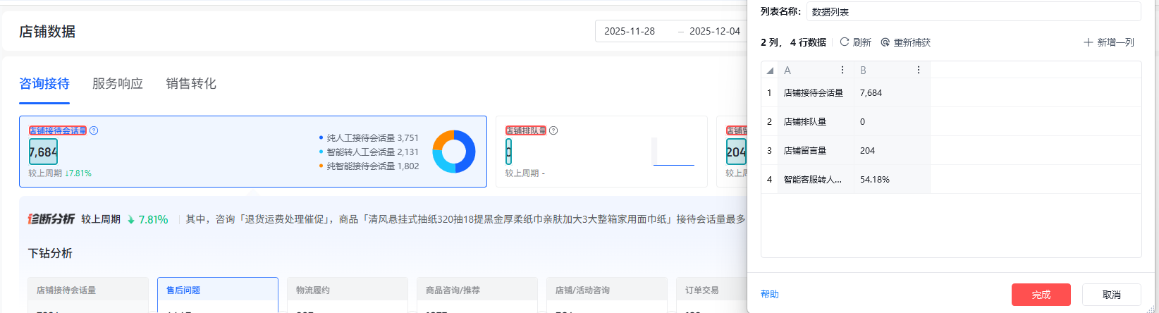The image size is (1159, 313).
Task: Select row number 3 header
Action: coord(769,150)
